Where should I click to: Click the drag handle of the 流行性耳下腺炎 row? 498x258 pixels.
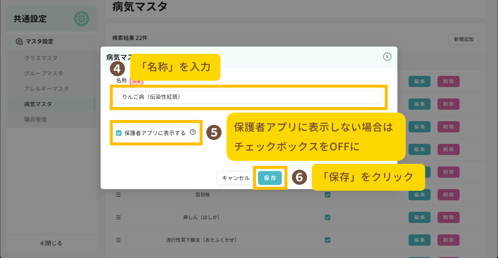[x=119, y=240]
